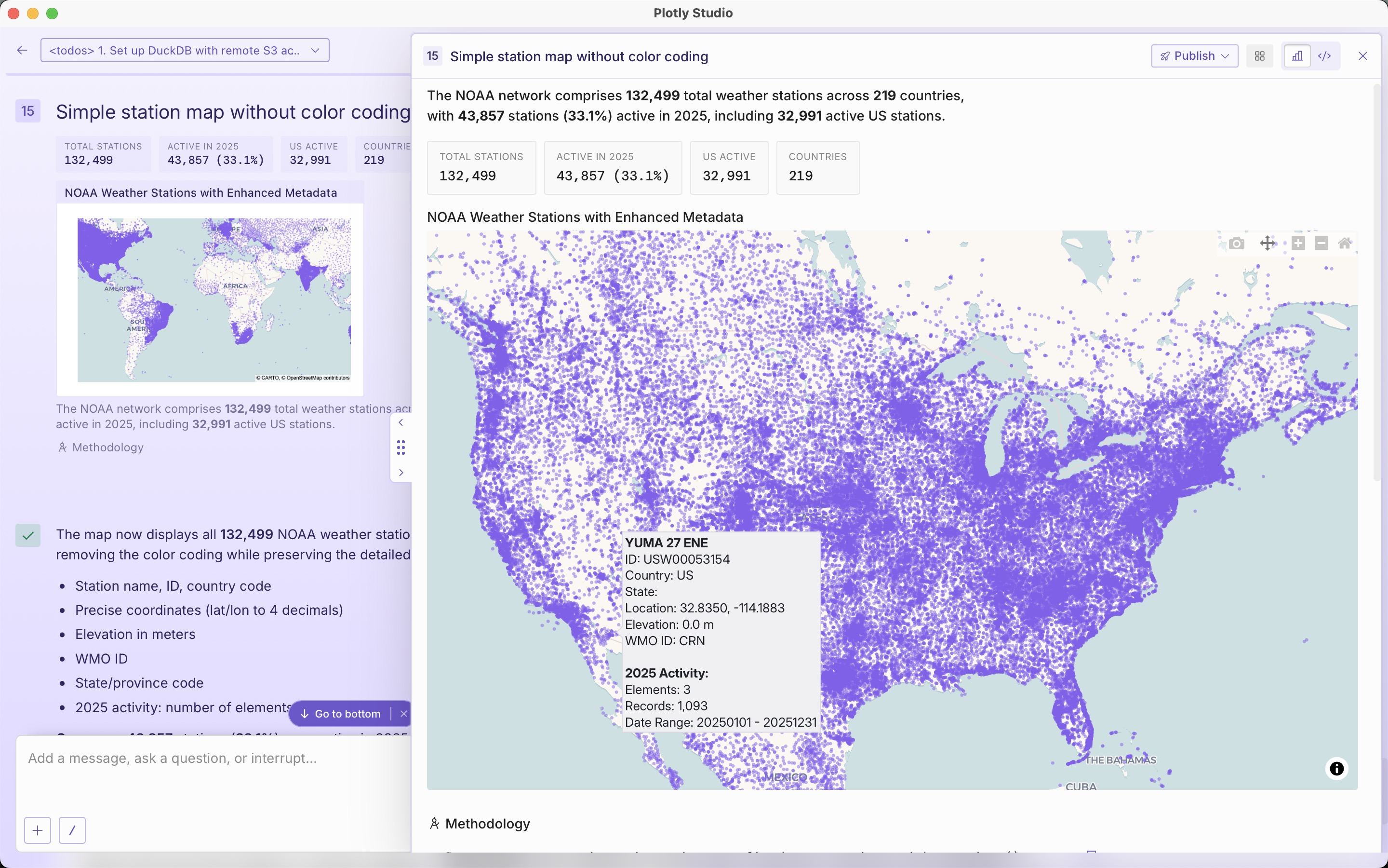This screenshot has height=868, width=1388.
Task: Open slash commands button
Action: 72,831
